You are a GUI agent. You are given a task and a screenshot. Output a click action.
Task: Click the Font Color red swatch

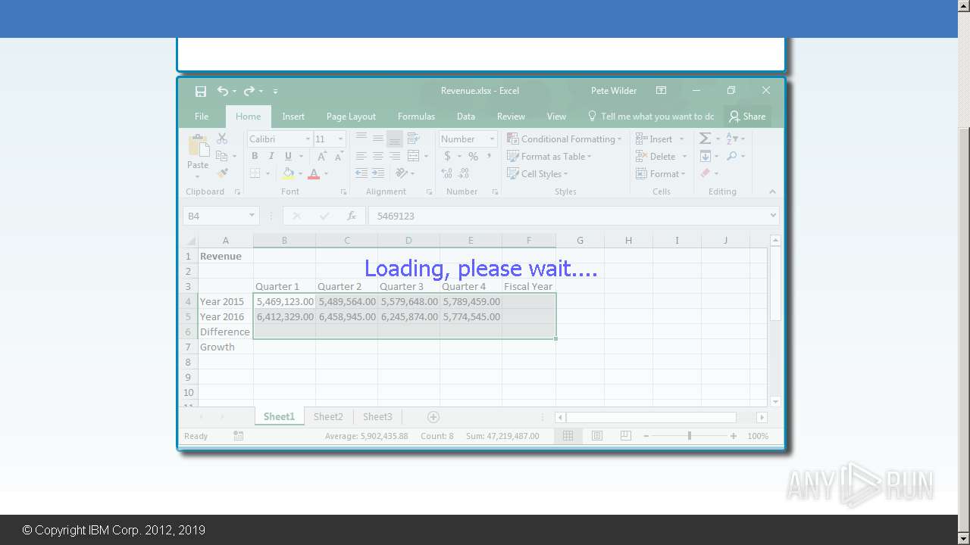click(x=314, y=173)
